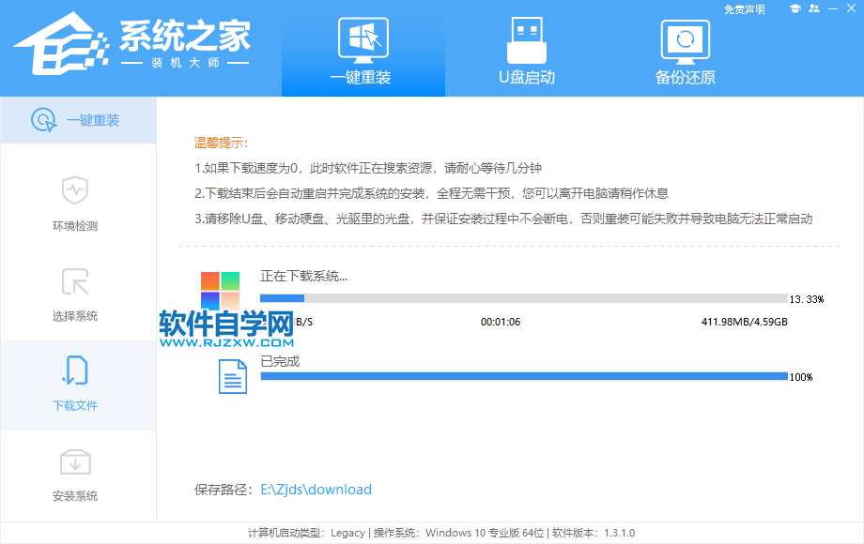Click the system download progress bar
This screenshot has width=864, height=544.
523,298
